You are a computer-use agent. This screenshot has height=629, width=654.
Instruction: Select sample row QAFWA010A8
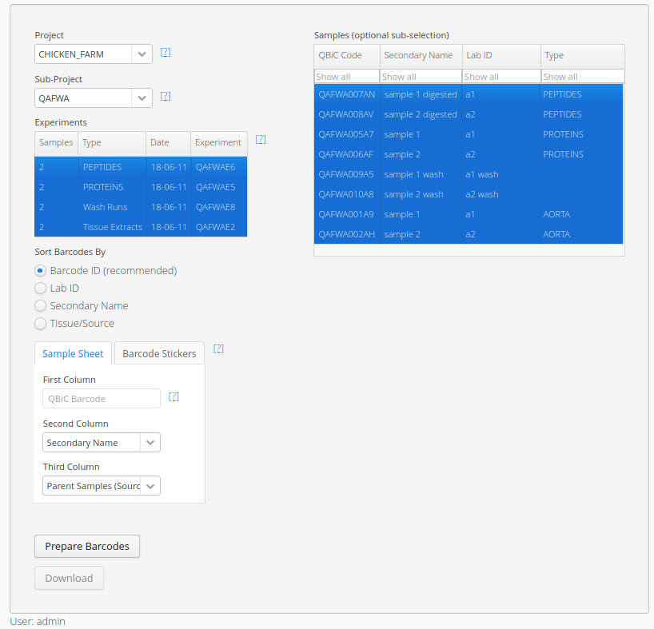point(469,195)
